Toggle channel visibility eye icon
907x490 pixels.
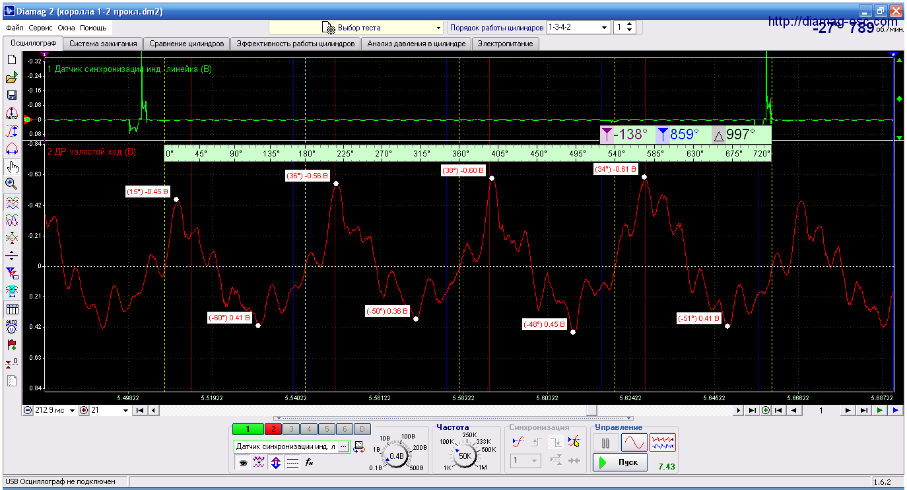click(x=243, y=463)
